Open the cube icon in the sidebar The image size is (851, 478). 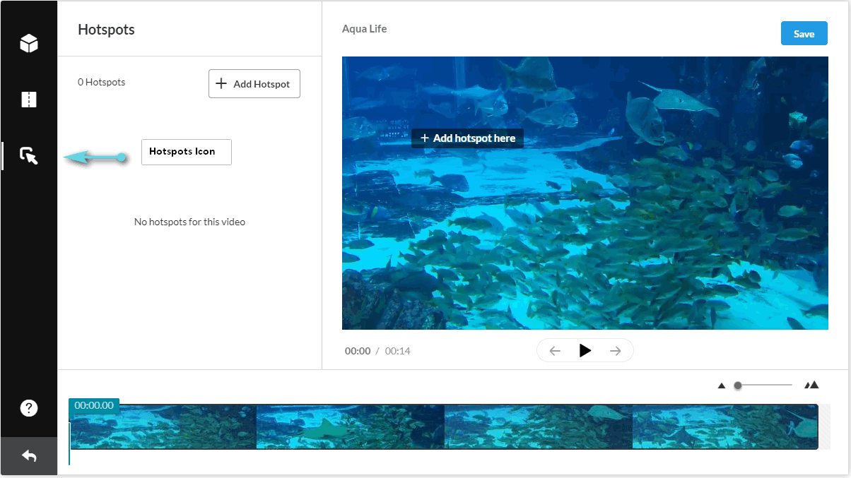pyautogui.click(x=28, y=44)
